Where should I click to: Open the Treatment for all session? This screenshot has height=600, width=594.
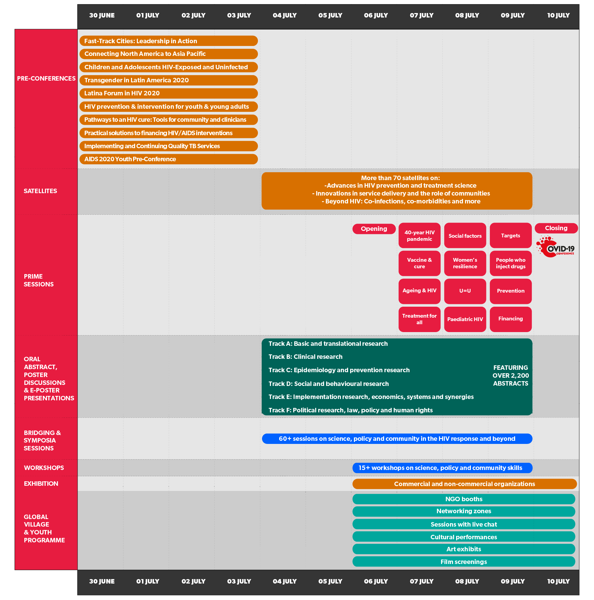click(x=419, y=319)
